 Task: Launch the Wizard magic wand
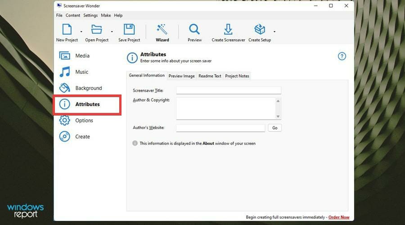click(x=162, y=29)
